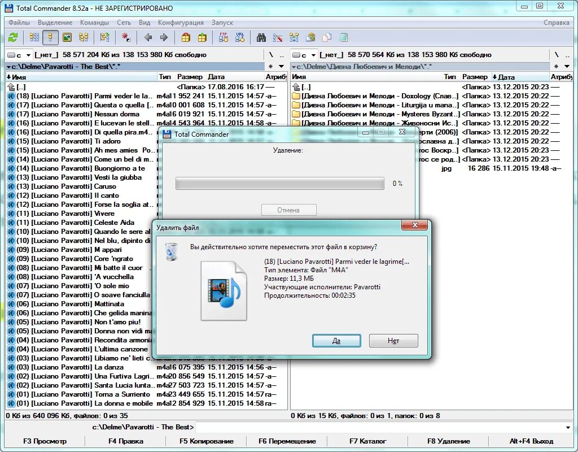
Task: Open right panel directory history arrow
Action: 567,67
